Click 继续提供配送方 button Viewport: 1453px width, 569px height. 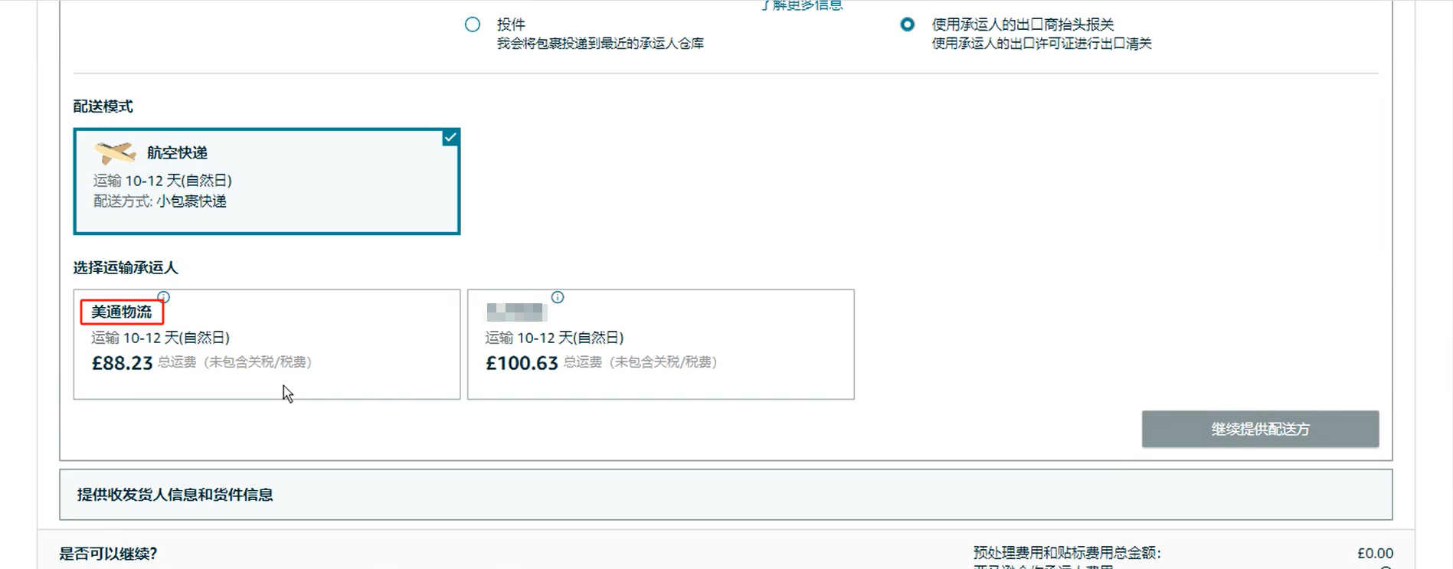point(1260,429)
